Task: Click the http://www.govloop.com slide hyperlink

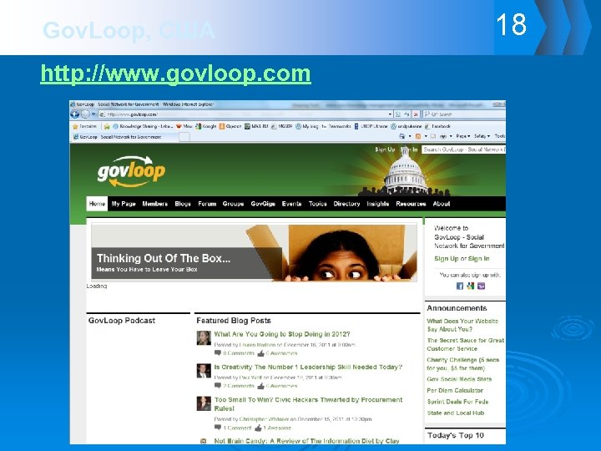Action: coord(175,73)
